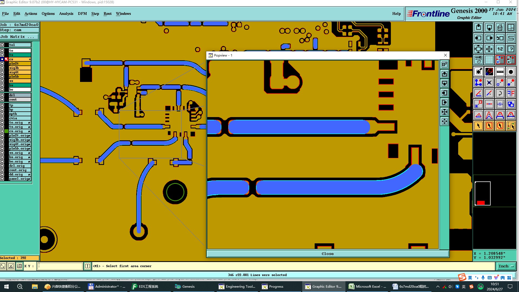This screenshot has width=519, height=292.
Task: Open the Analysis menu
Action: [x=66, y=14]
